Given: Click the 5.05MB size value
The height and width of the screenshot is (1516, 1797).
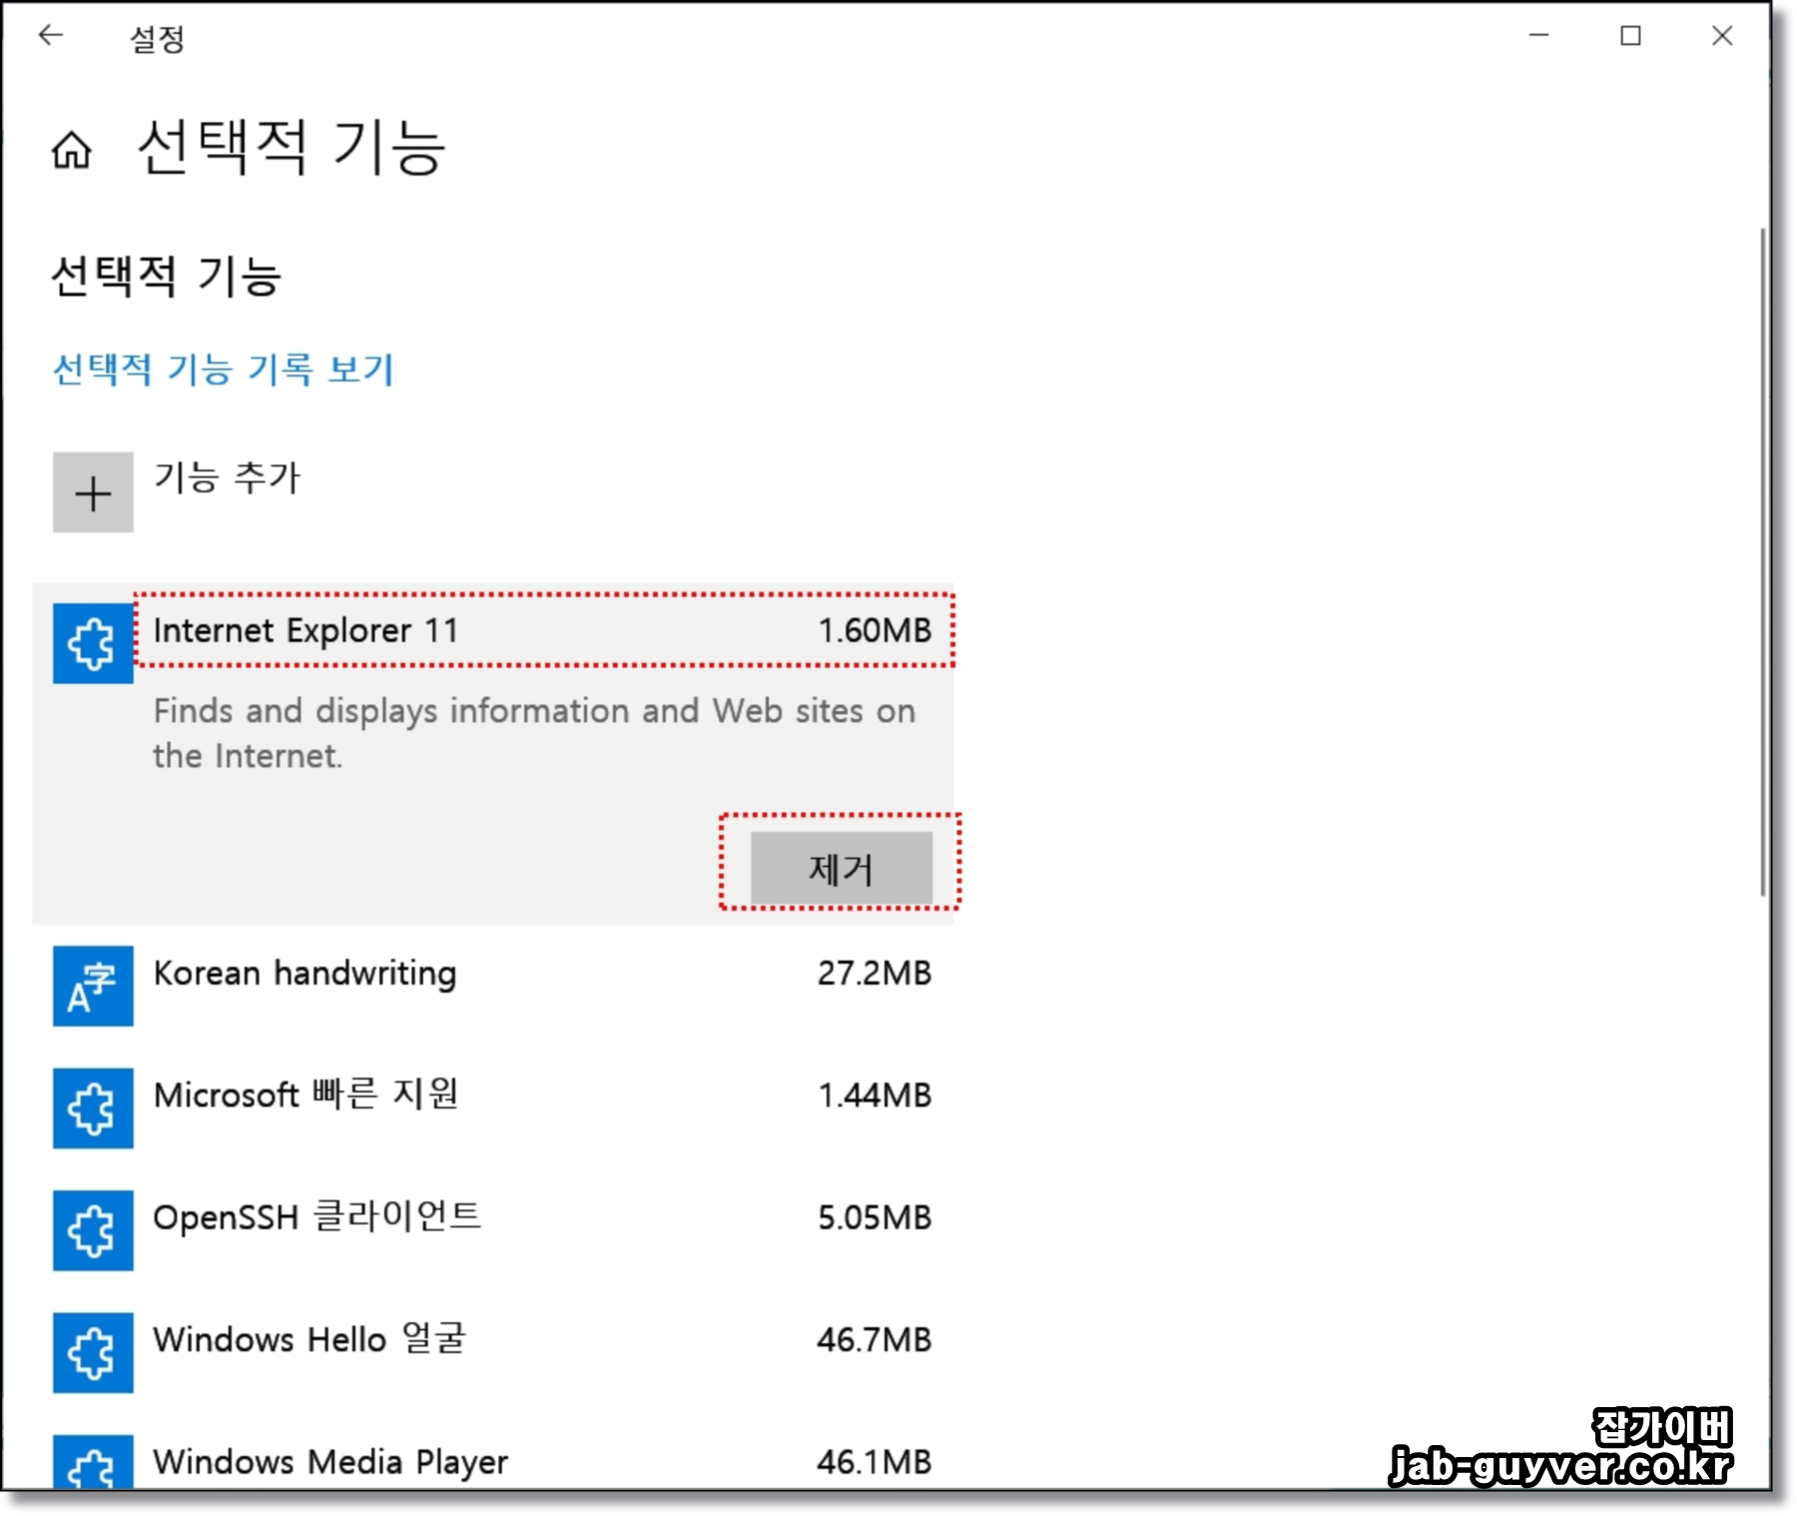Looking at the screenshot, I should click(875, 1217).
